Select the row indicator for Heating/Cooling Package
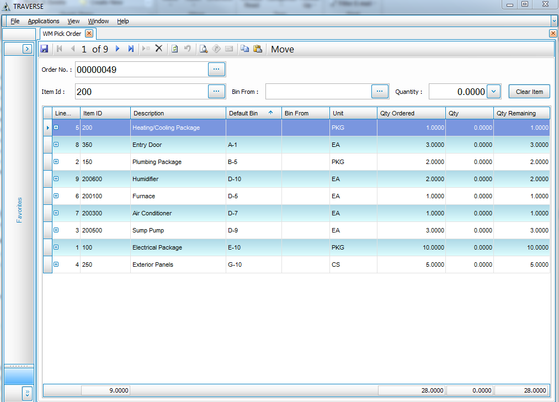Viewport: 559px width, 402px height. tap(47, 128)
